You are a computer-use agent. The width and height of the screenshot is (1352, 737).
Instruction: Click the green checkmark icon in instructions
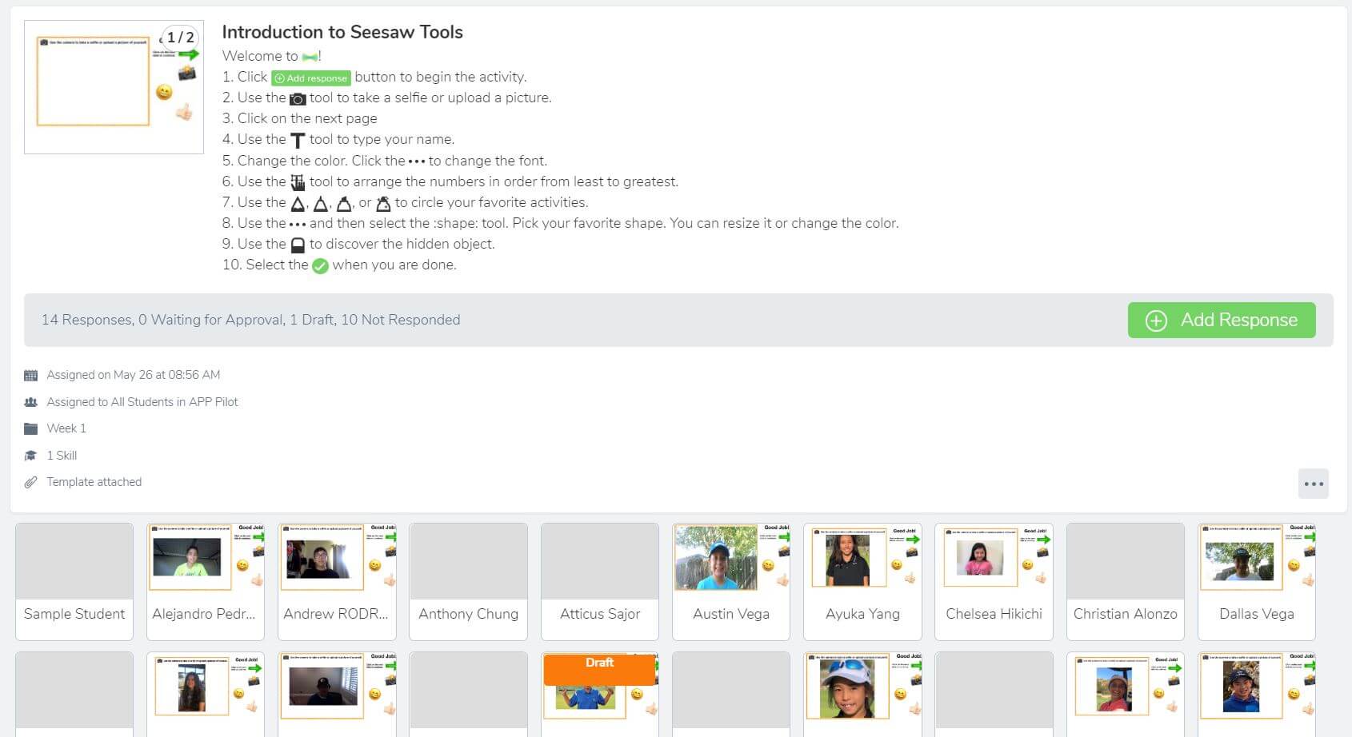[x=320, y=266]
